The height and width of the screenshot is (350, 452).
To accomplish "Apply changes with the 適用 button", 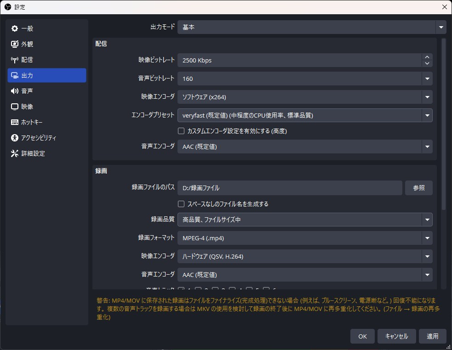I will click(432, 336).
